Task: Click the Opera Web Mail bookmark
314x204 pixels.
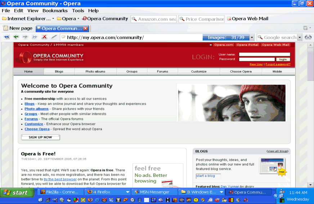Action: click(x=248, y=19)
